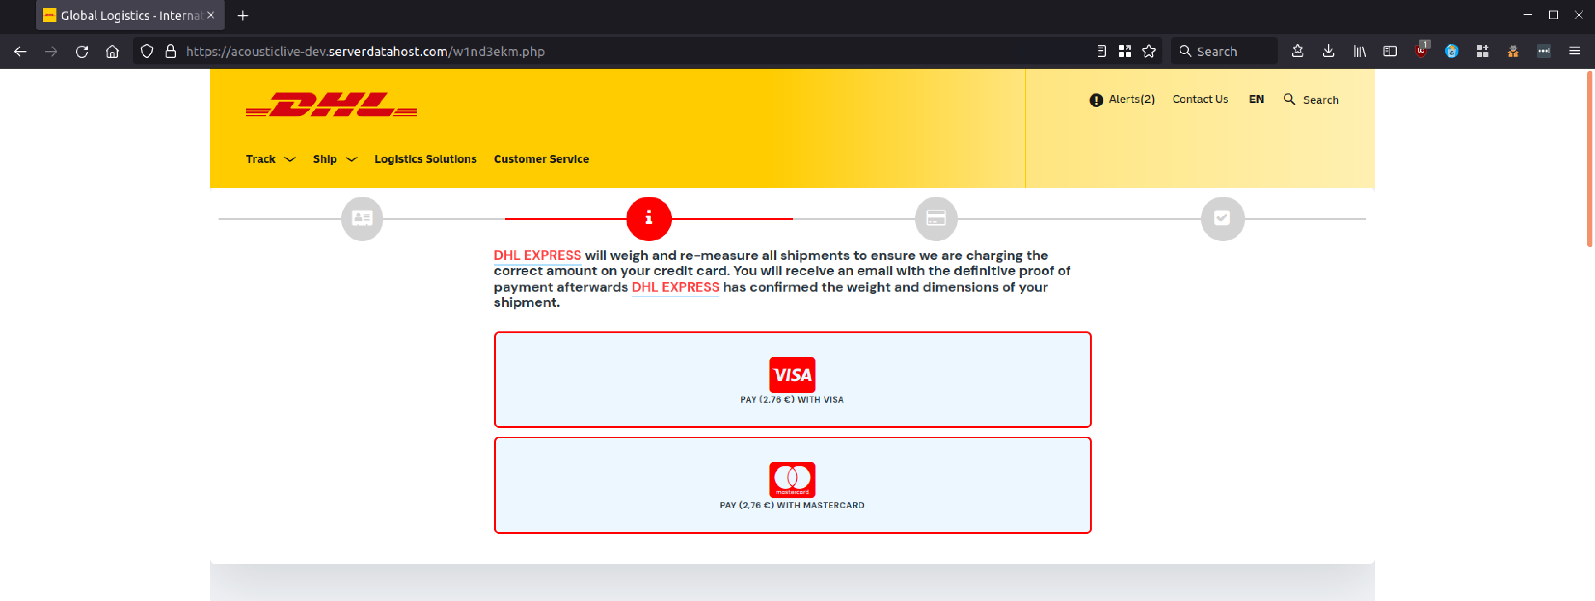Toggle the sidebar panel icon

(1390, 51)
